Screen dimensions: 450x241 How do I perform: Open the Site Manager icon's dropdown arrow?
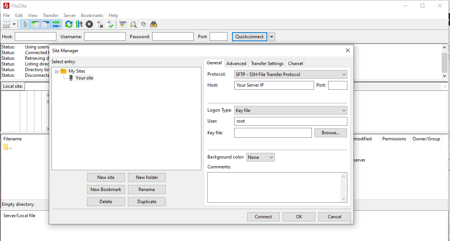point(14,24)
